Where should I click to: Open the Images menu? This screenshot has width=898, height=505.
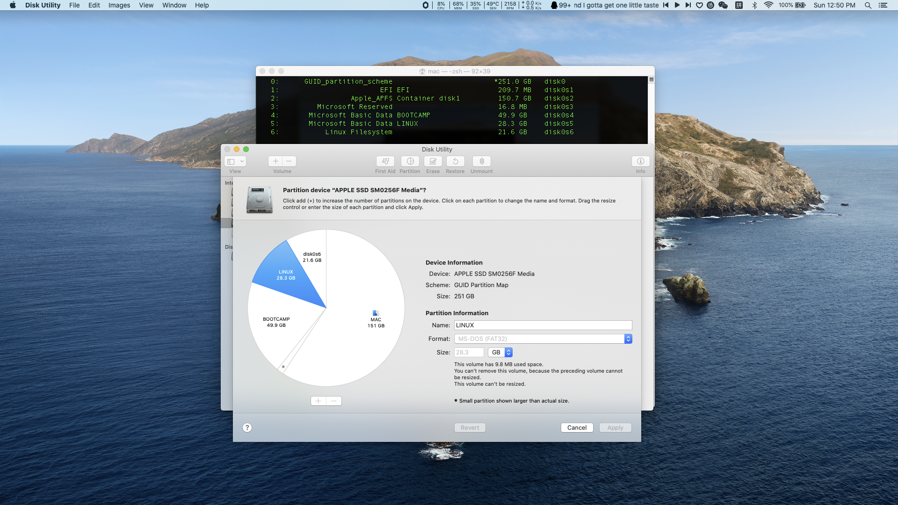pyautogui.click(x=119, y=5)
